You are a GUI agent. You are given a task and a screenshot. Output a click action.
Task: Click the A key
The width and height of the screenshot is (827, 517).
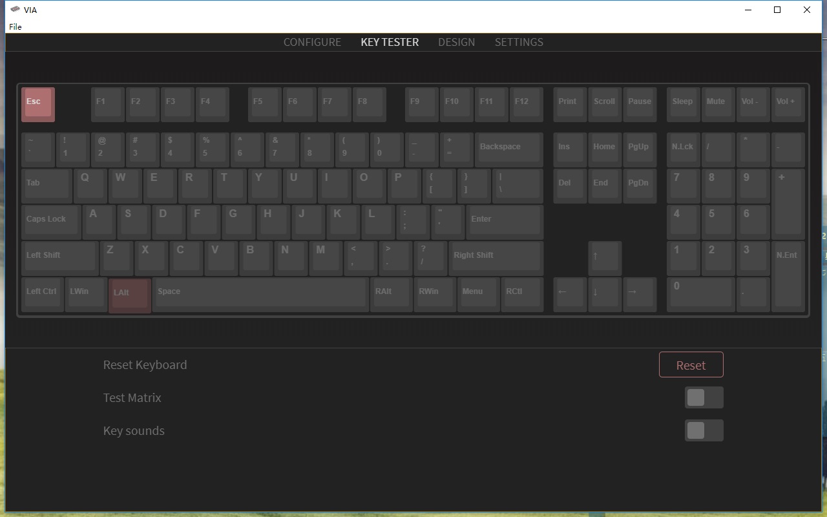pos(99,222)
